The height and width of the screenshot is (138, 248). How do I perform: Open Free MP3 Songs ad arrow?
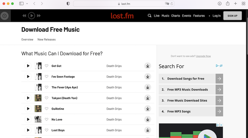point(219,111)
